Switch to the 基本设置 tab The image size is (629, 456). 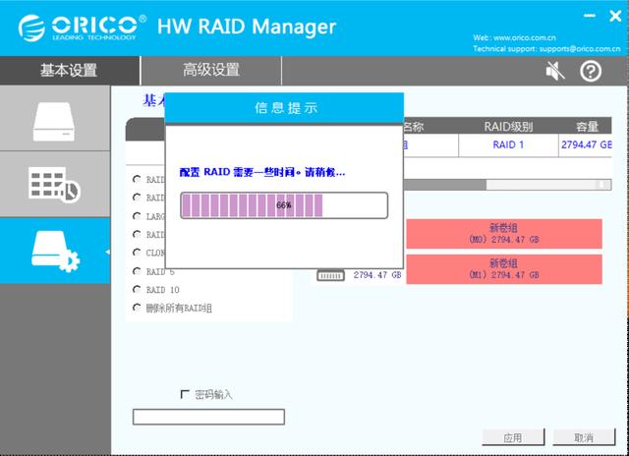pos(69,71)
